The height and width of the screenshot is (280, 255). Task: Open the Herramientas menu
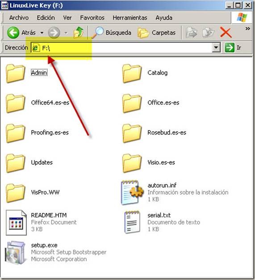click(x=130, y=18)
